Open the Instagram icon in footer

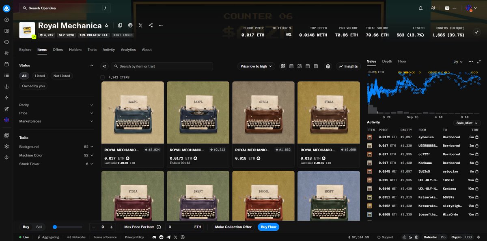(x=183, y=237)
